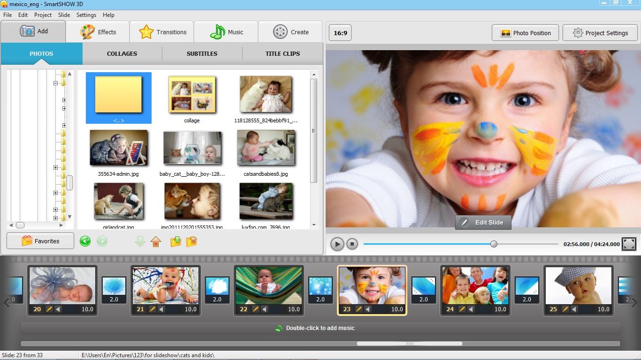Select transition between slides 24 and 25
641x360 pixels.
(x=527, y=290)
